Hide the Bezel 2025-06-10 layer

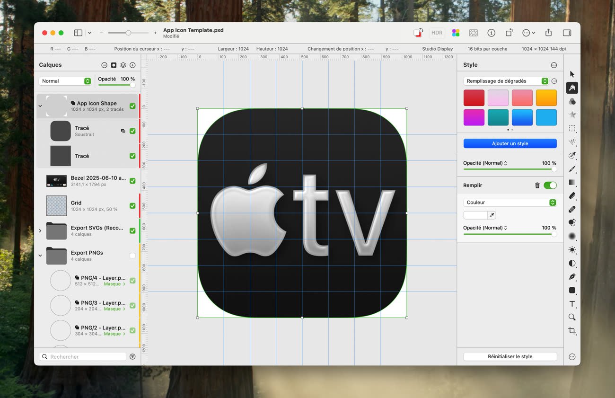click(x=132, y=181)
